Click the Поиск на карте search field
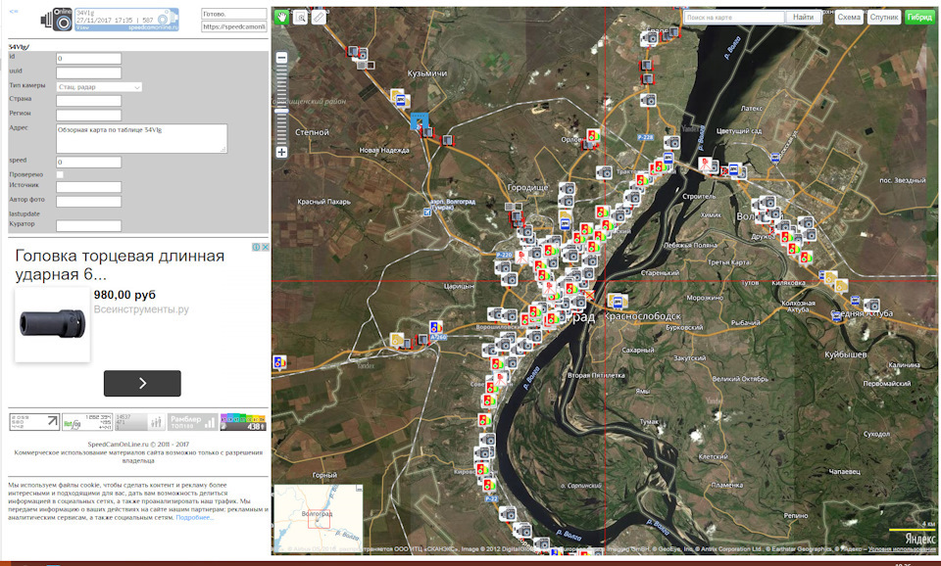 click(734, 17)
